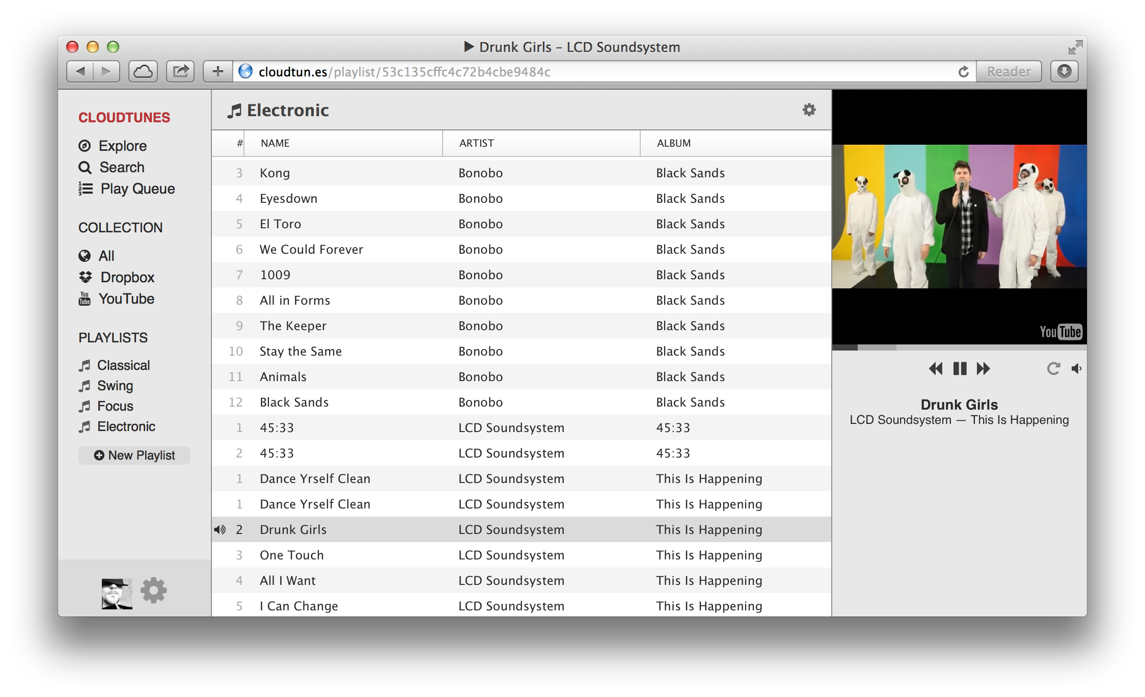Open the account settings gear in the sidebar

[153, 591]
